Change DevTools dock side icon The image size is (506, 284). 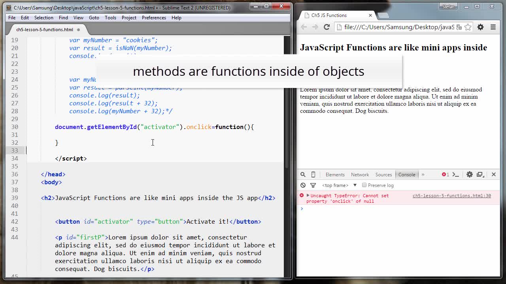[480, 174]
